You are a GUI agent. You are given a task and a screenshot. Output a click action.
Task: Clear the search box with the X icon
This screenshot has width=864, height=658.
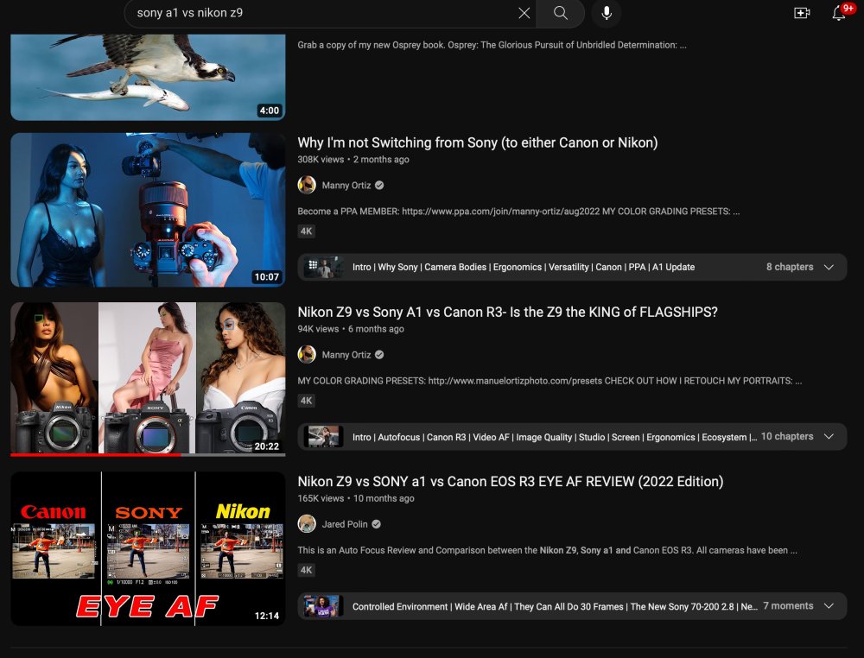point(524,13)
